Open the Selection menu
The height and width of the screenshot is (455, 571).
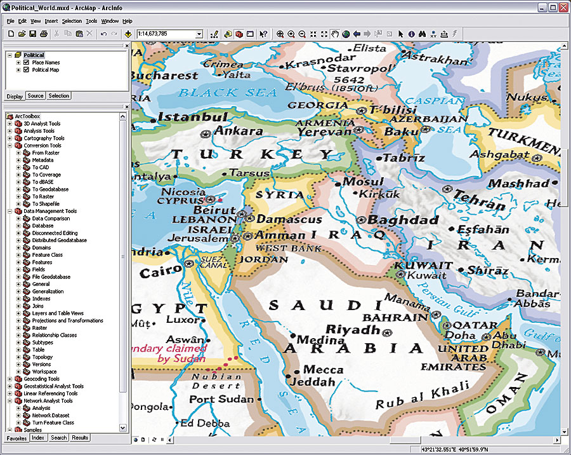pyautogui.click(x=72, y=21)
